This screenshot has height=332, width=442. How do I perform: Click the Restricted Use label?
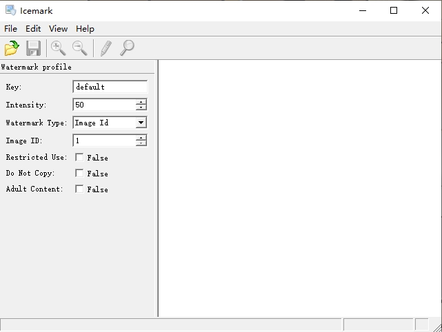[x=37, y=157]
